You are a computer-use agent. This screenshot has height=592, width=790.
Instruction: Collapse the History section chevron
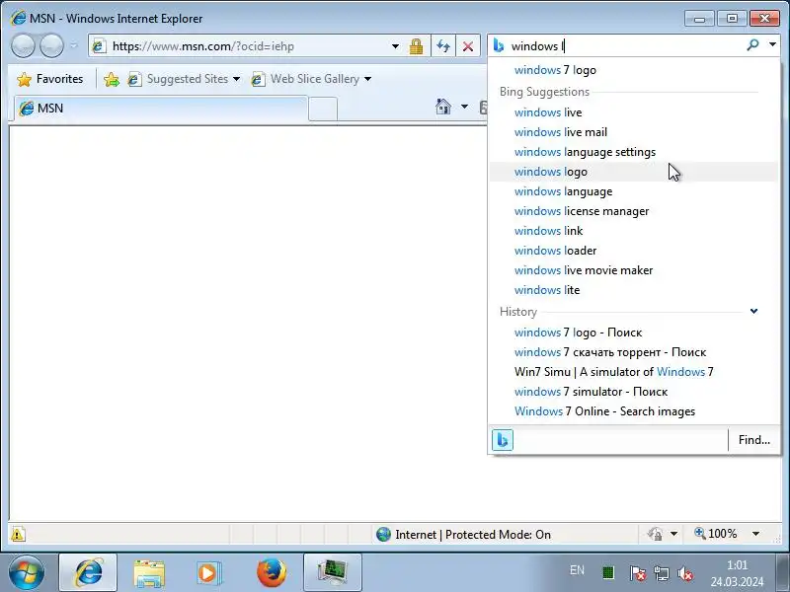coord(753,311)
